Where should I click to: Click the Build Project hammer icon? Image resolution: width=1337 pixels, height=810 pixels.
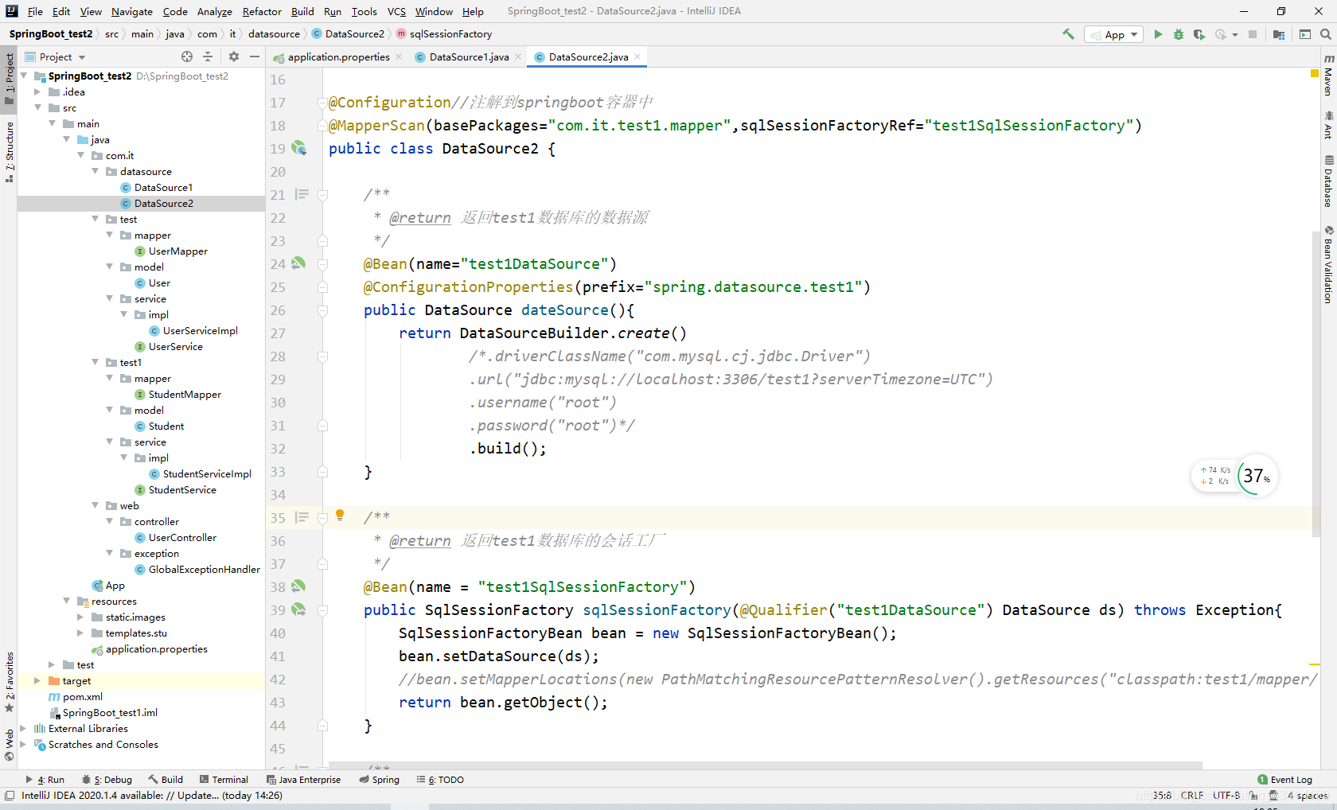(1068, 34)
